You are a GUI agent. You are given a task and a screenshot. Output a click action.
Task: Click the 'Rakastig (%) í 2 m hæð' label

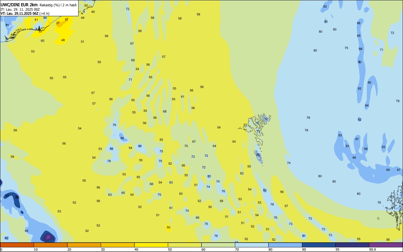click(x=58, y=5)
